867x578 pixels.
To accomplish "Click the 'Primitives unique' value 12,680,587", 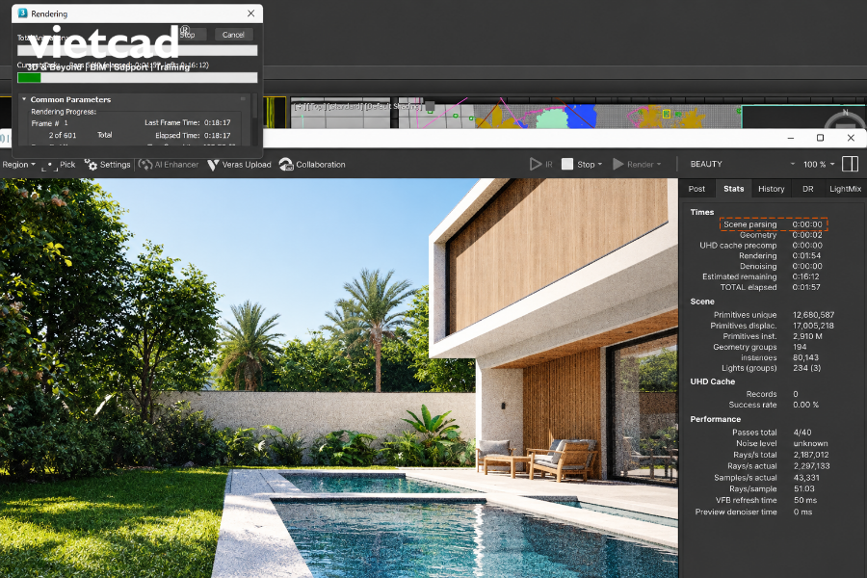I will [x=813, y=315].
